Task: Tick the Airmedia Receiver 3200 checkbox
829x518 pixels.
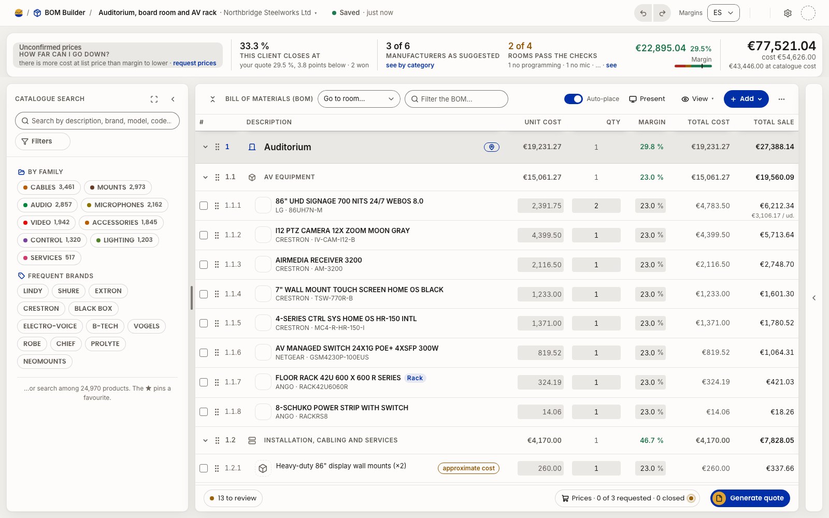Action: 204,265
